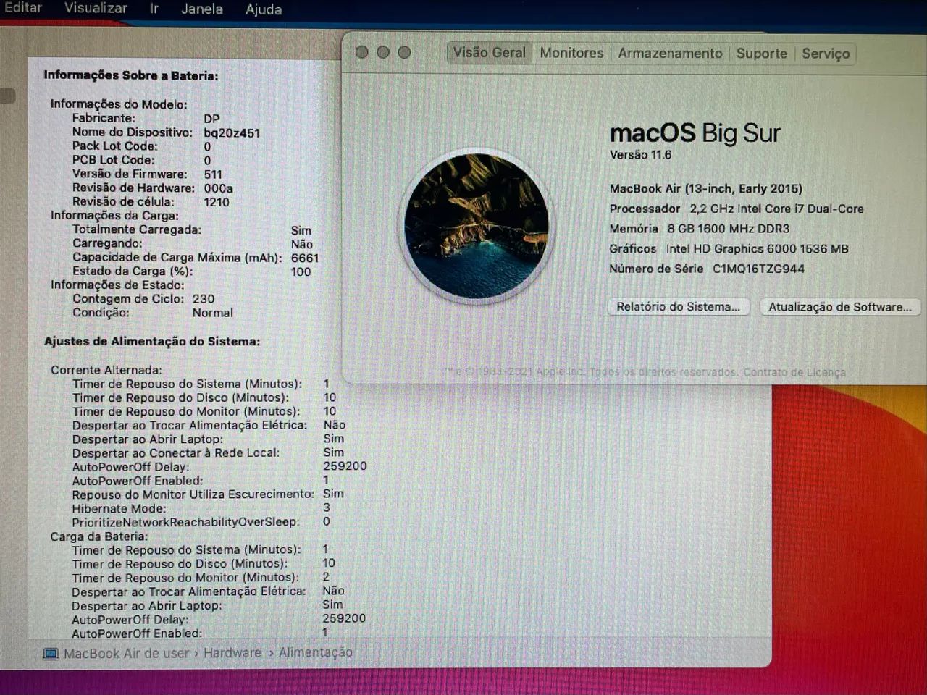Select the Condição Normal row

point(152,313)
